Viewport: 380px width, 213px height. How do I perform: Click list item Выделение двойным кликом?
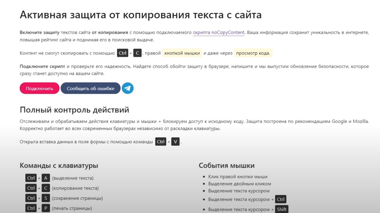pyautogui.click(x=240, y=184)
